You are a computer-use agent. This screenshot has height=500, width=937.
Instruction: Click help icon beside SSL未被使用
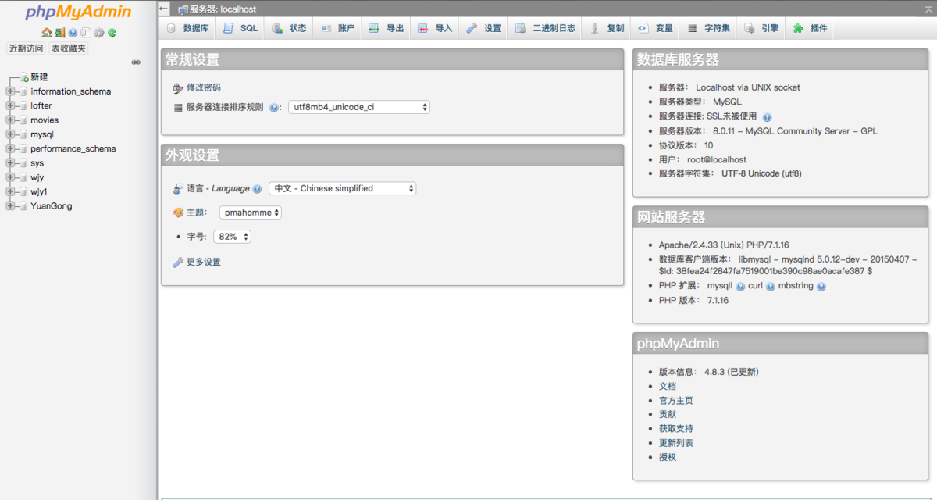(767, 116)
